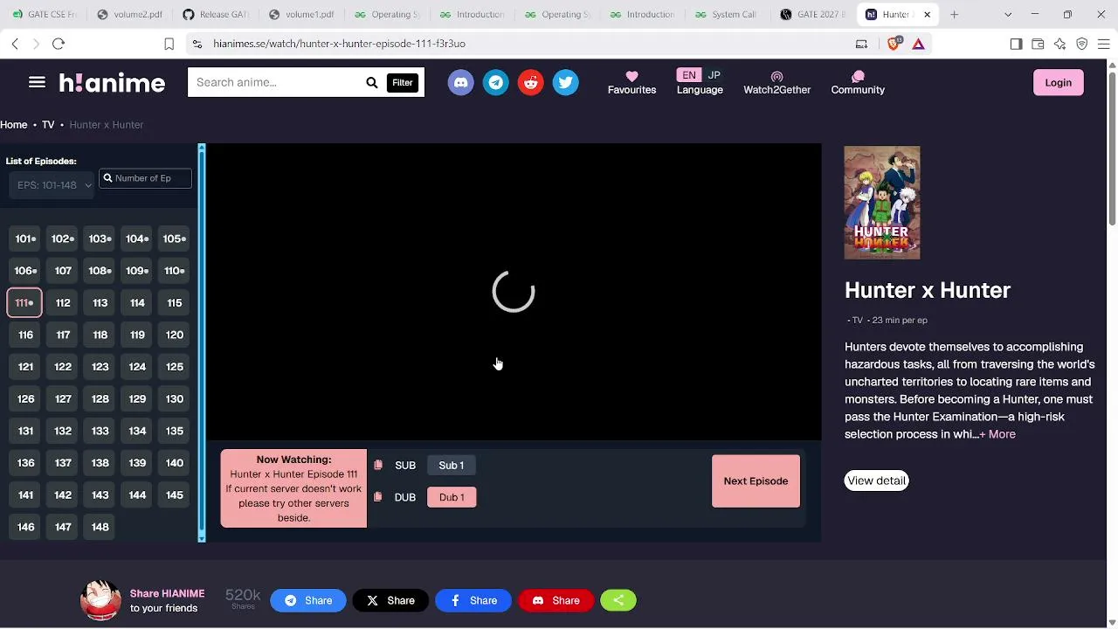This screenshot has height=629, width=1118.
Task: Click the red icon beside SUB
Action: click(x=378, y=466)
